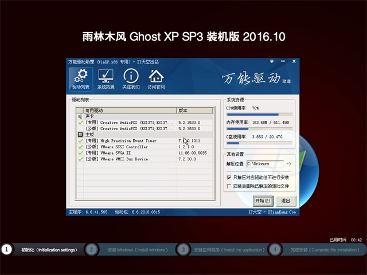Screen dimensions: 367x275
Task: Switch to the 系统拓展 tab
Action: click(x=106, y=79)
